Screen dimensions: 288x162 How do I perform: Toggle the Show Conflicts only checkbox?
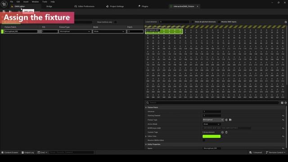pos(115,22)
